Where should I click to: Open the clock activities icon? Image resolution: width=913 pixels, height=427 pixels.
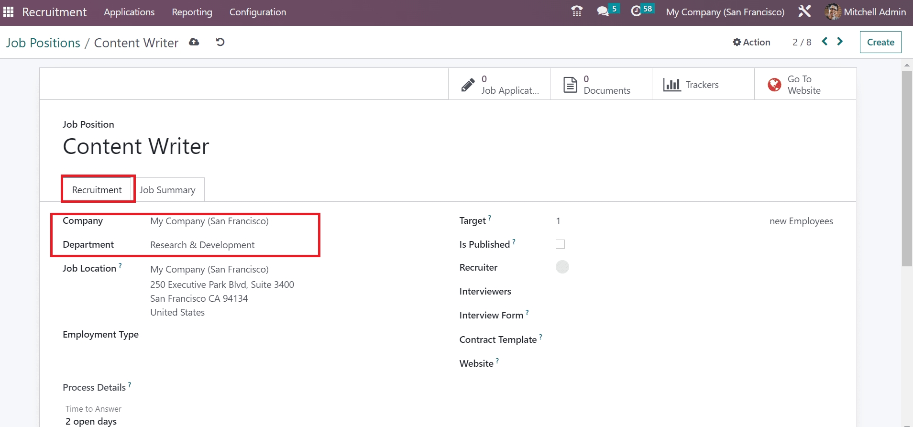(636, 11)
